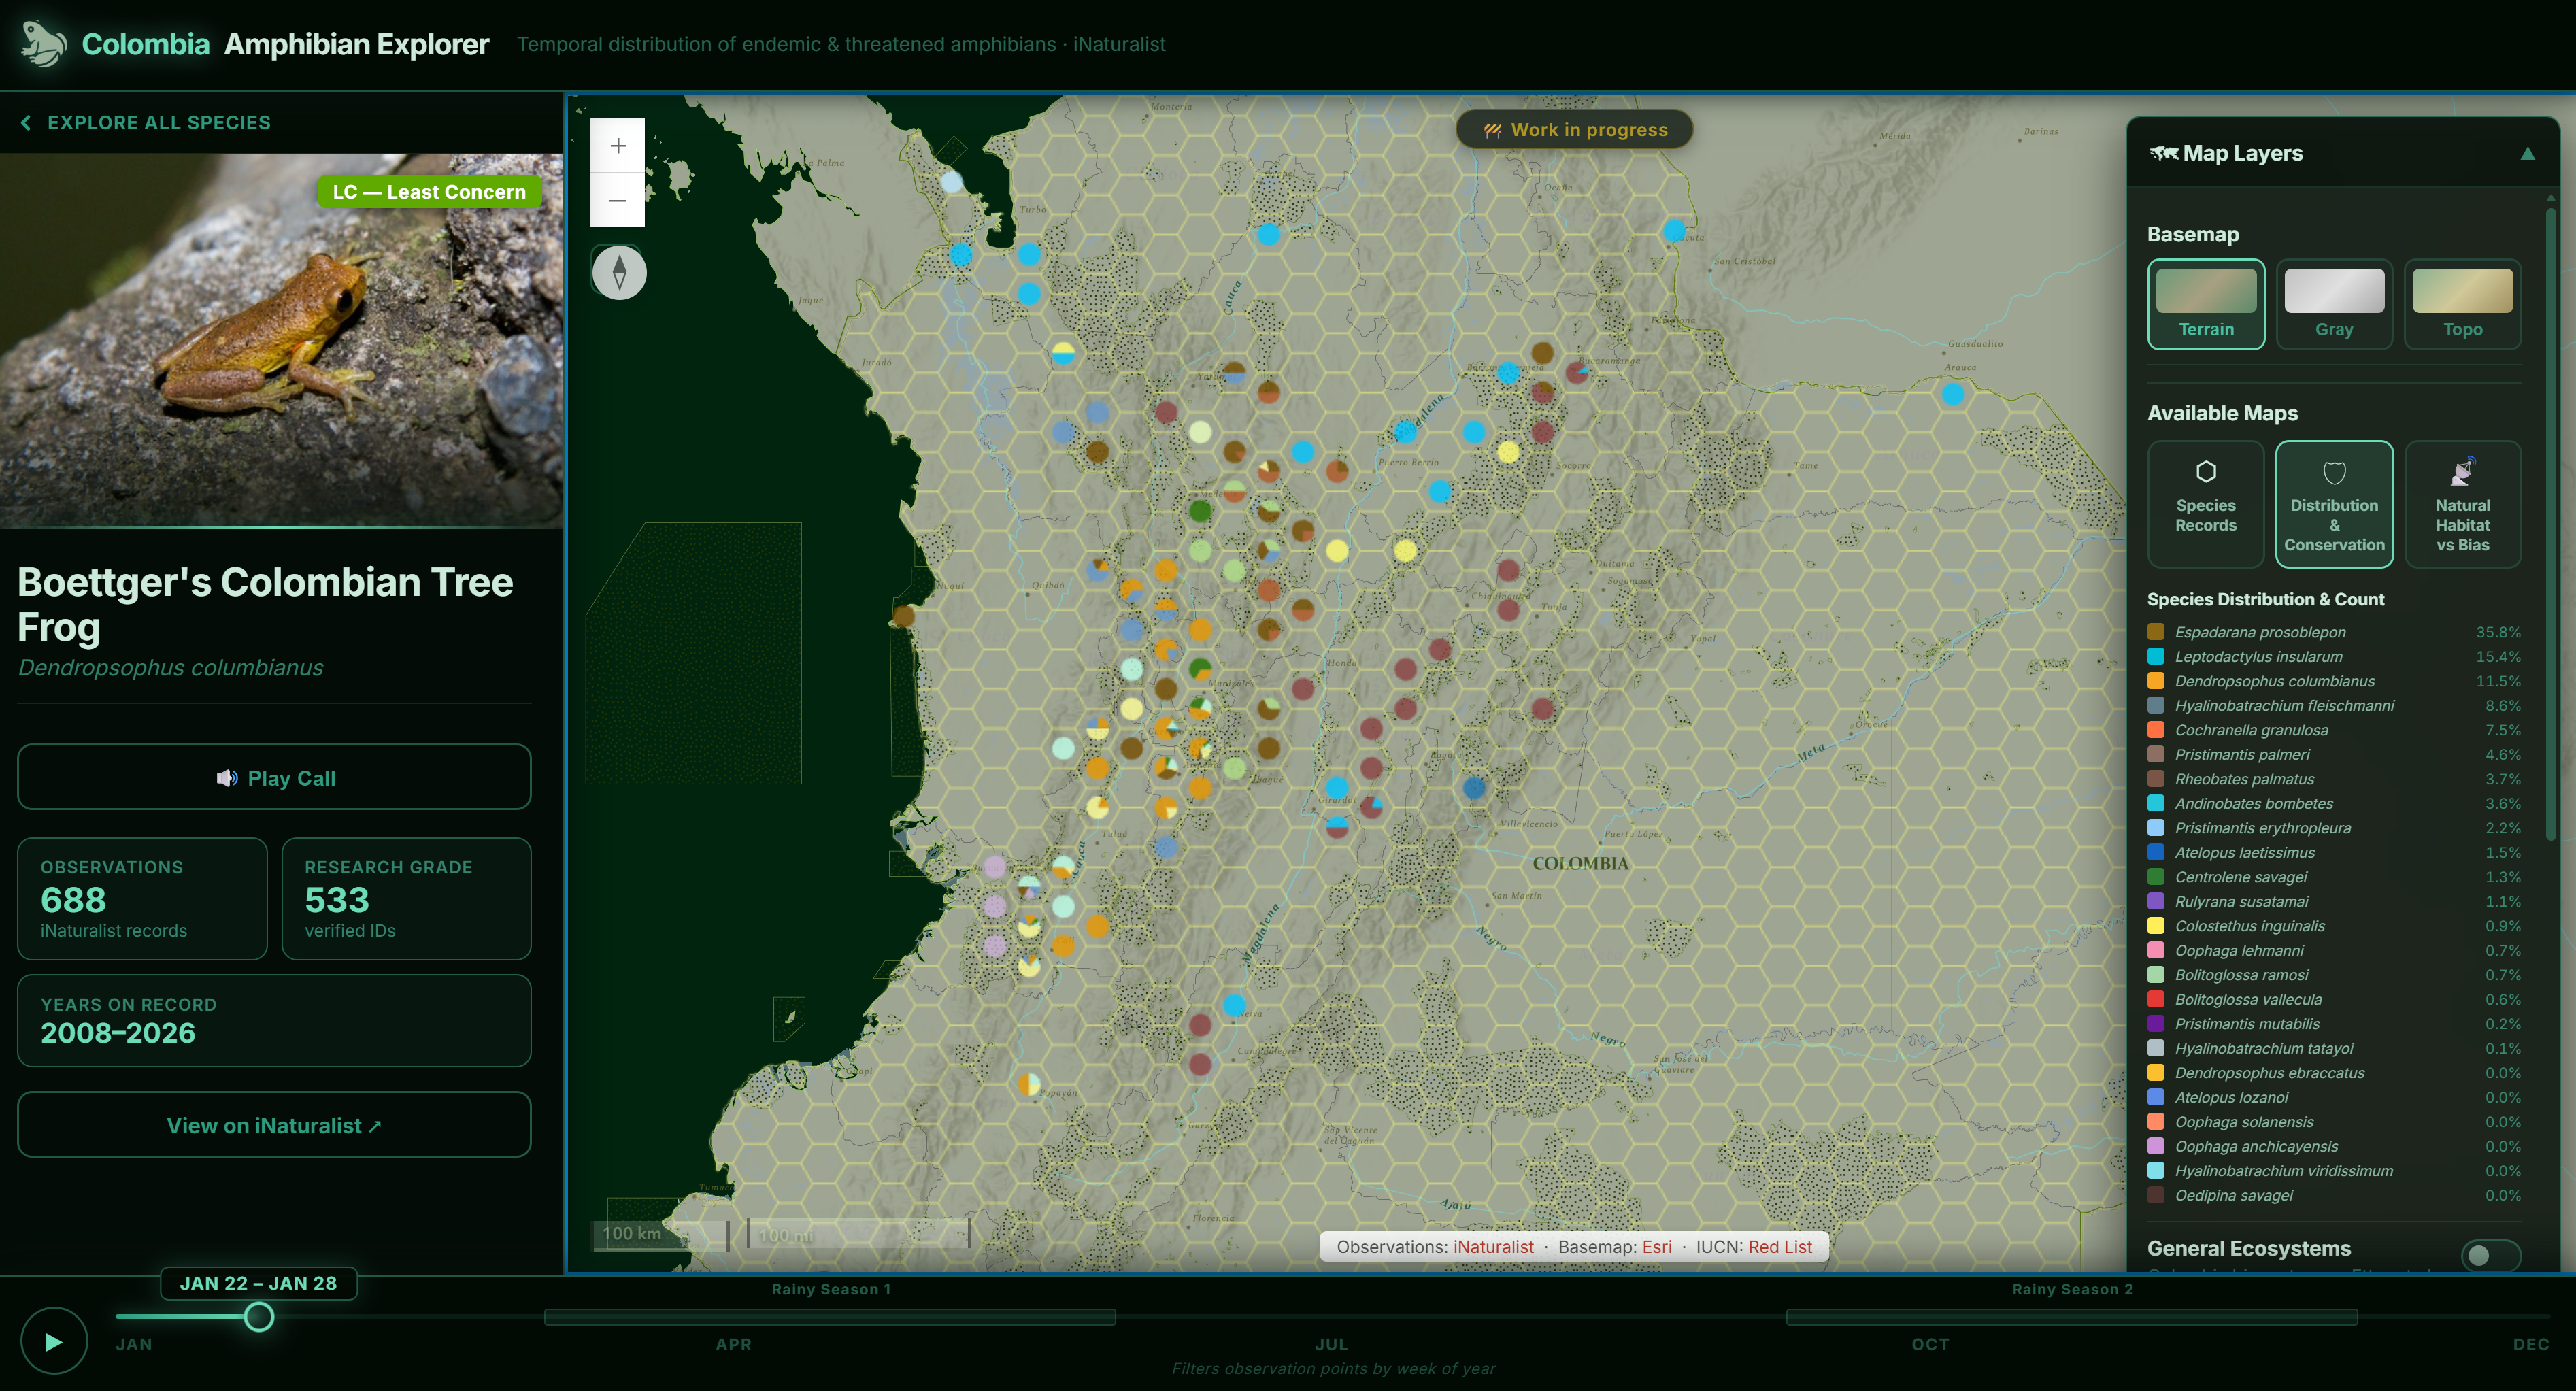Click the Map Layers panel icon
Screen dimensions: 2576x1391
[x=2163, y=153]
